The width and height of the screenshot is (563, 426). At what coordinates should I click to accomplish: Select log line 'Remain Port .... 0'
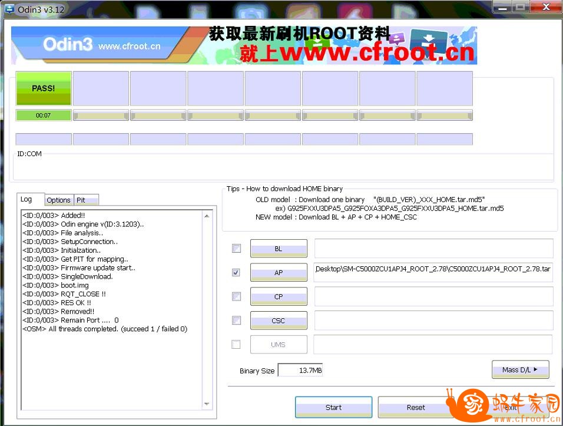pyautogui.click(x=71, y=320)
